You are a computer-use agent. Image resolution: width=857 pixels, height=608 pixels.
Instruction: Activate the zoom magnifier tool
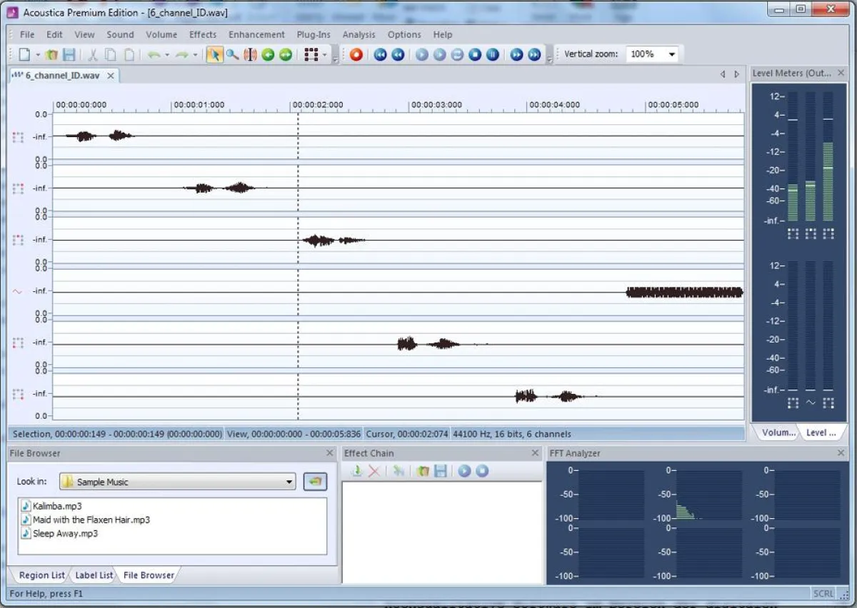point(232,54)
